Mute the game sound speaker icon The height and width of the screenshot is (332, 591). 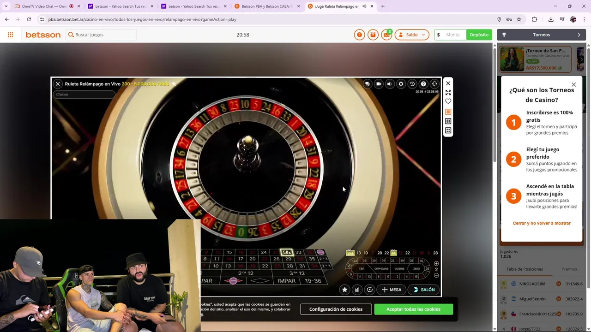pos(390,84)
